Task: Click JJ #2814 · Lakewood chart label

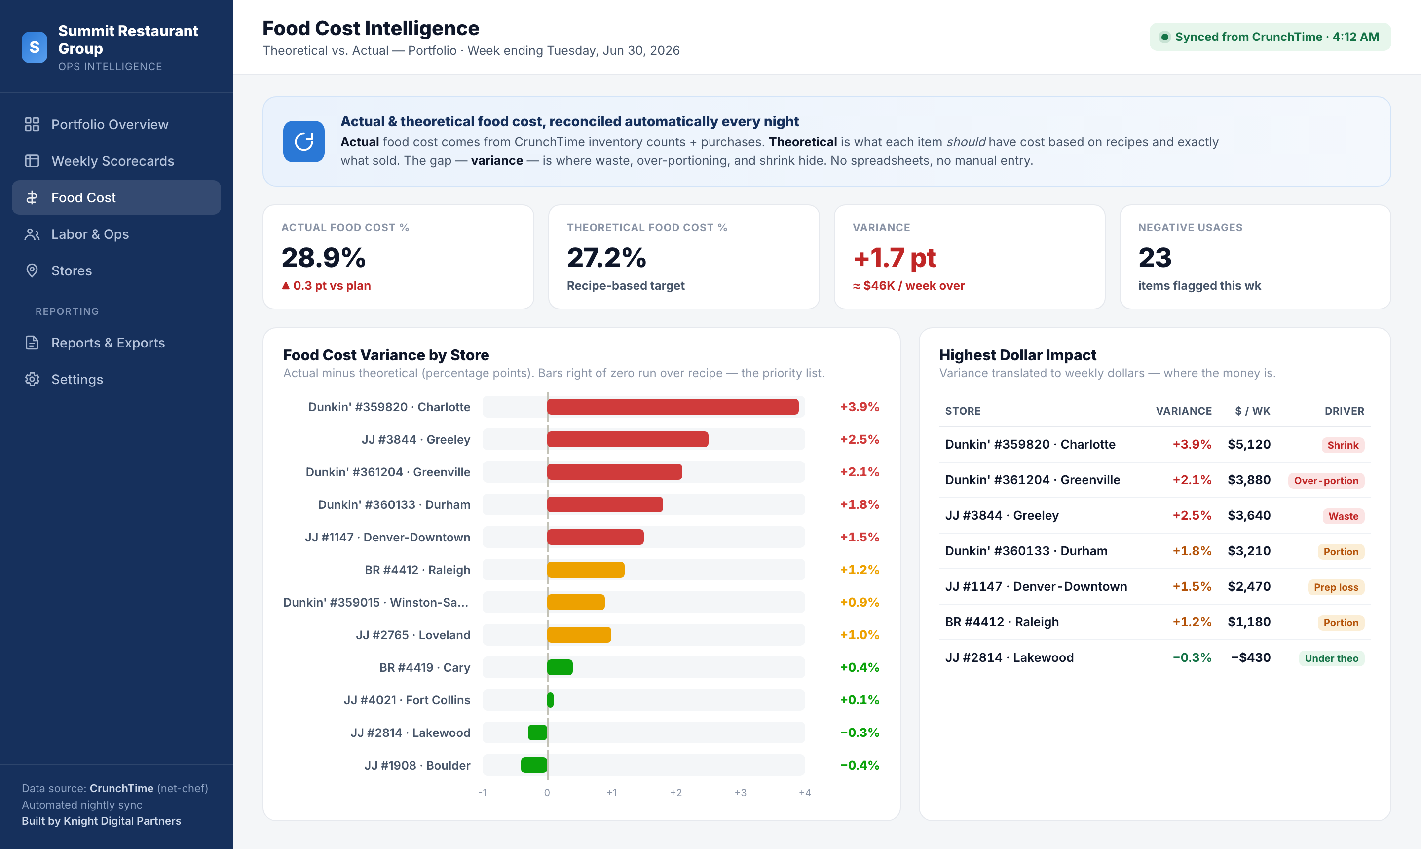Action: [411, 733]
